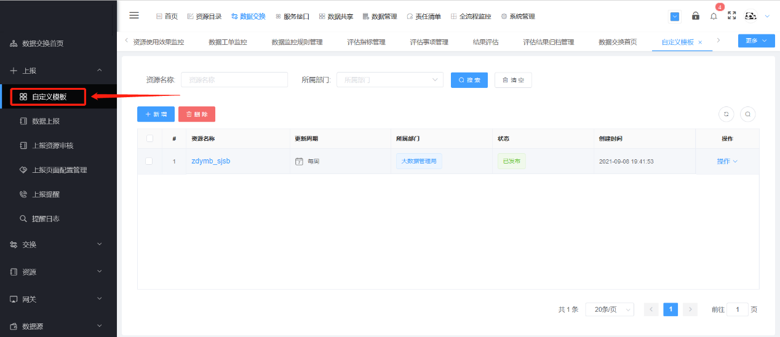Expand the 操作 dropdown in row
This screenshot has height=337, width=780.
point(726,161)
